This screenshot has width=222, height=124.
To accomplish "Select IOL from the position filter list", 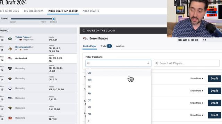I will pos(118,107).
